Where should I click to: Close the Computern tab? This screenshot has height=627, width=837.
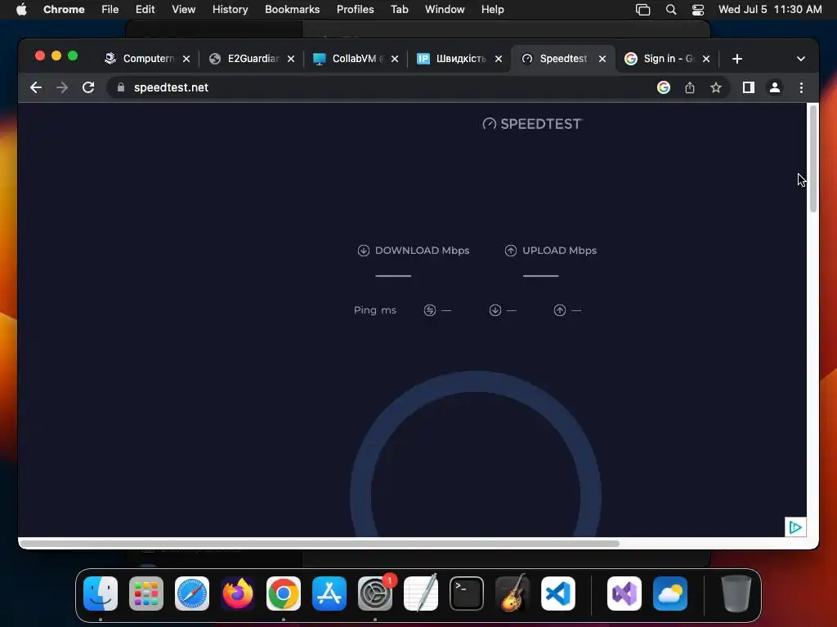186,59
